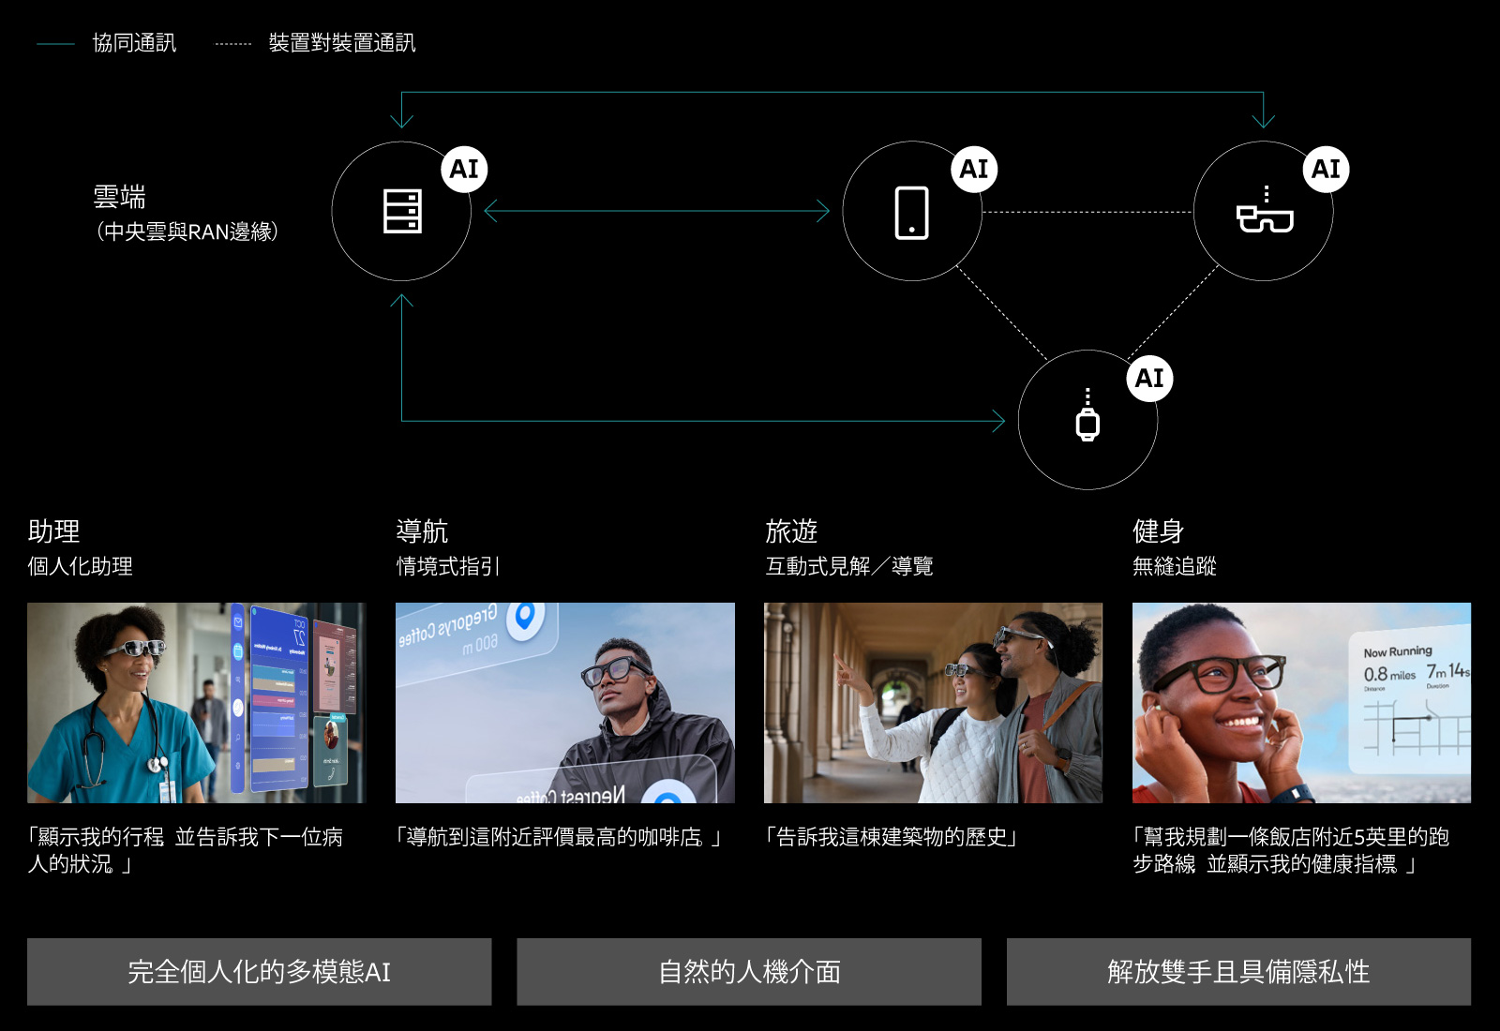The image size is (1500, 1031).
Task: Open the fitness running stats thumbnail
Action: 1301,703
